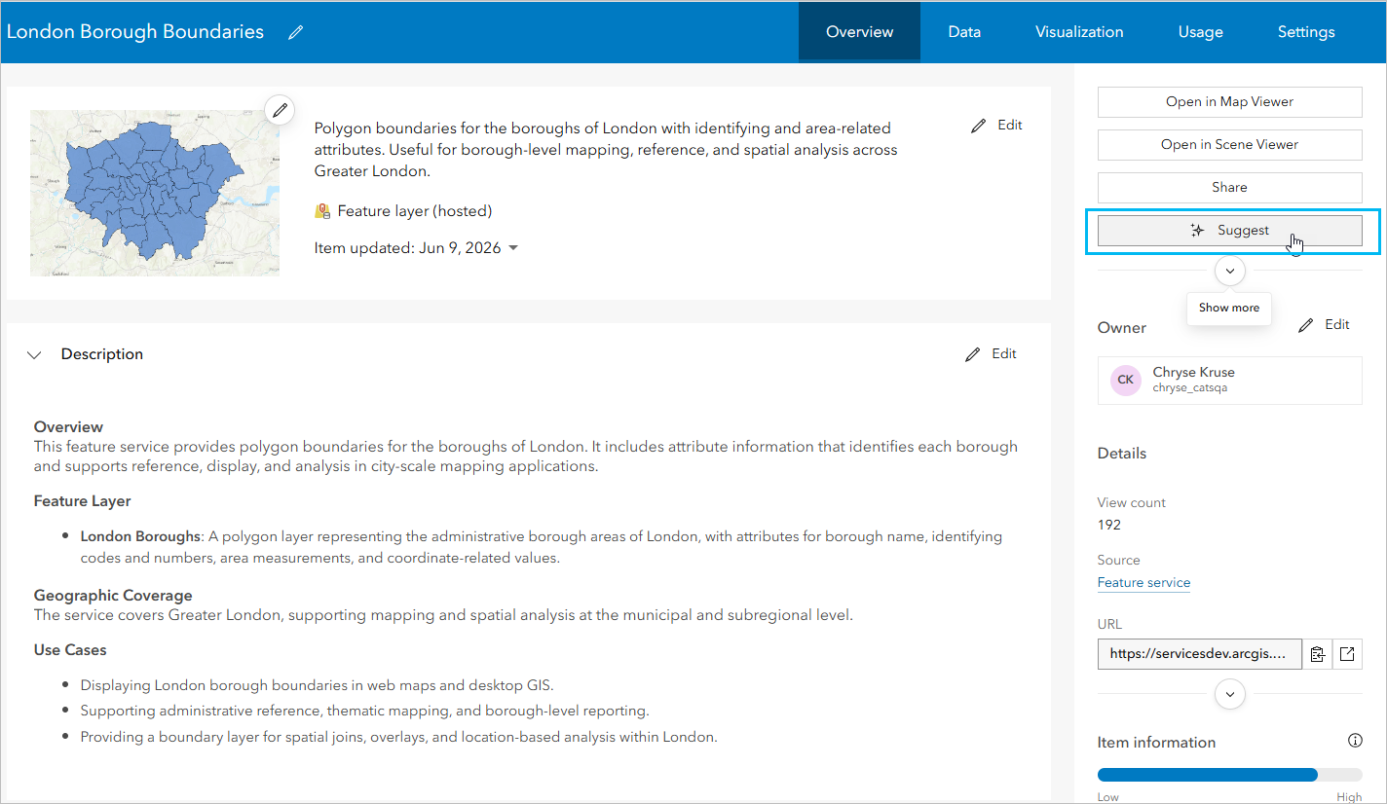Image resolution: width=1387 pixels, height=804 pixels.
Task: Click Edit next to the summary text
Action: (x=997, y=125)
